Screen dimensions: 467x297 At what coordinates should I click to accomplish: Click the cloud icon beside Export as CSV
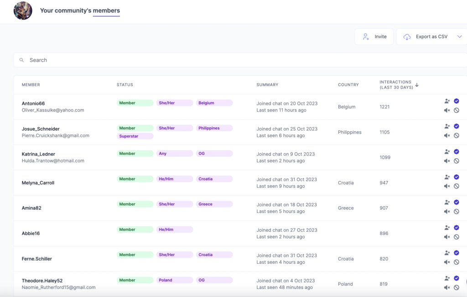pos(406,36)
